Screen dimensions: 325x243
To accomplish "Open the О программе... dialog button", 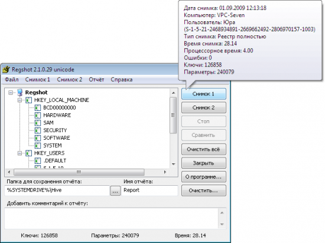I will 204,177.
